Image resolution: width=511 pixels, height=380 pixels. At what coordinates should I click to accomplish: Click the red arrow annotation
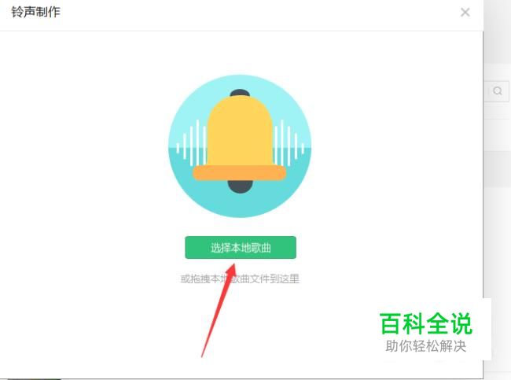219,309
